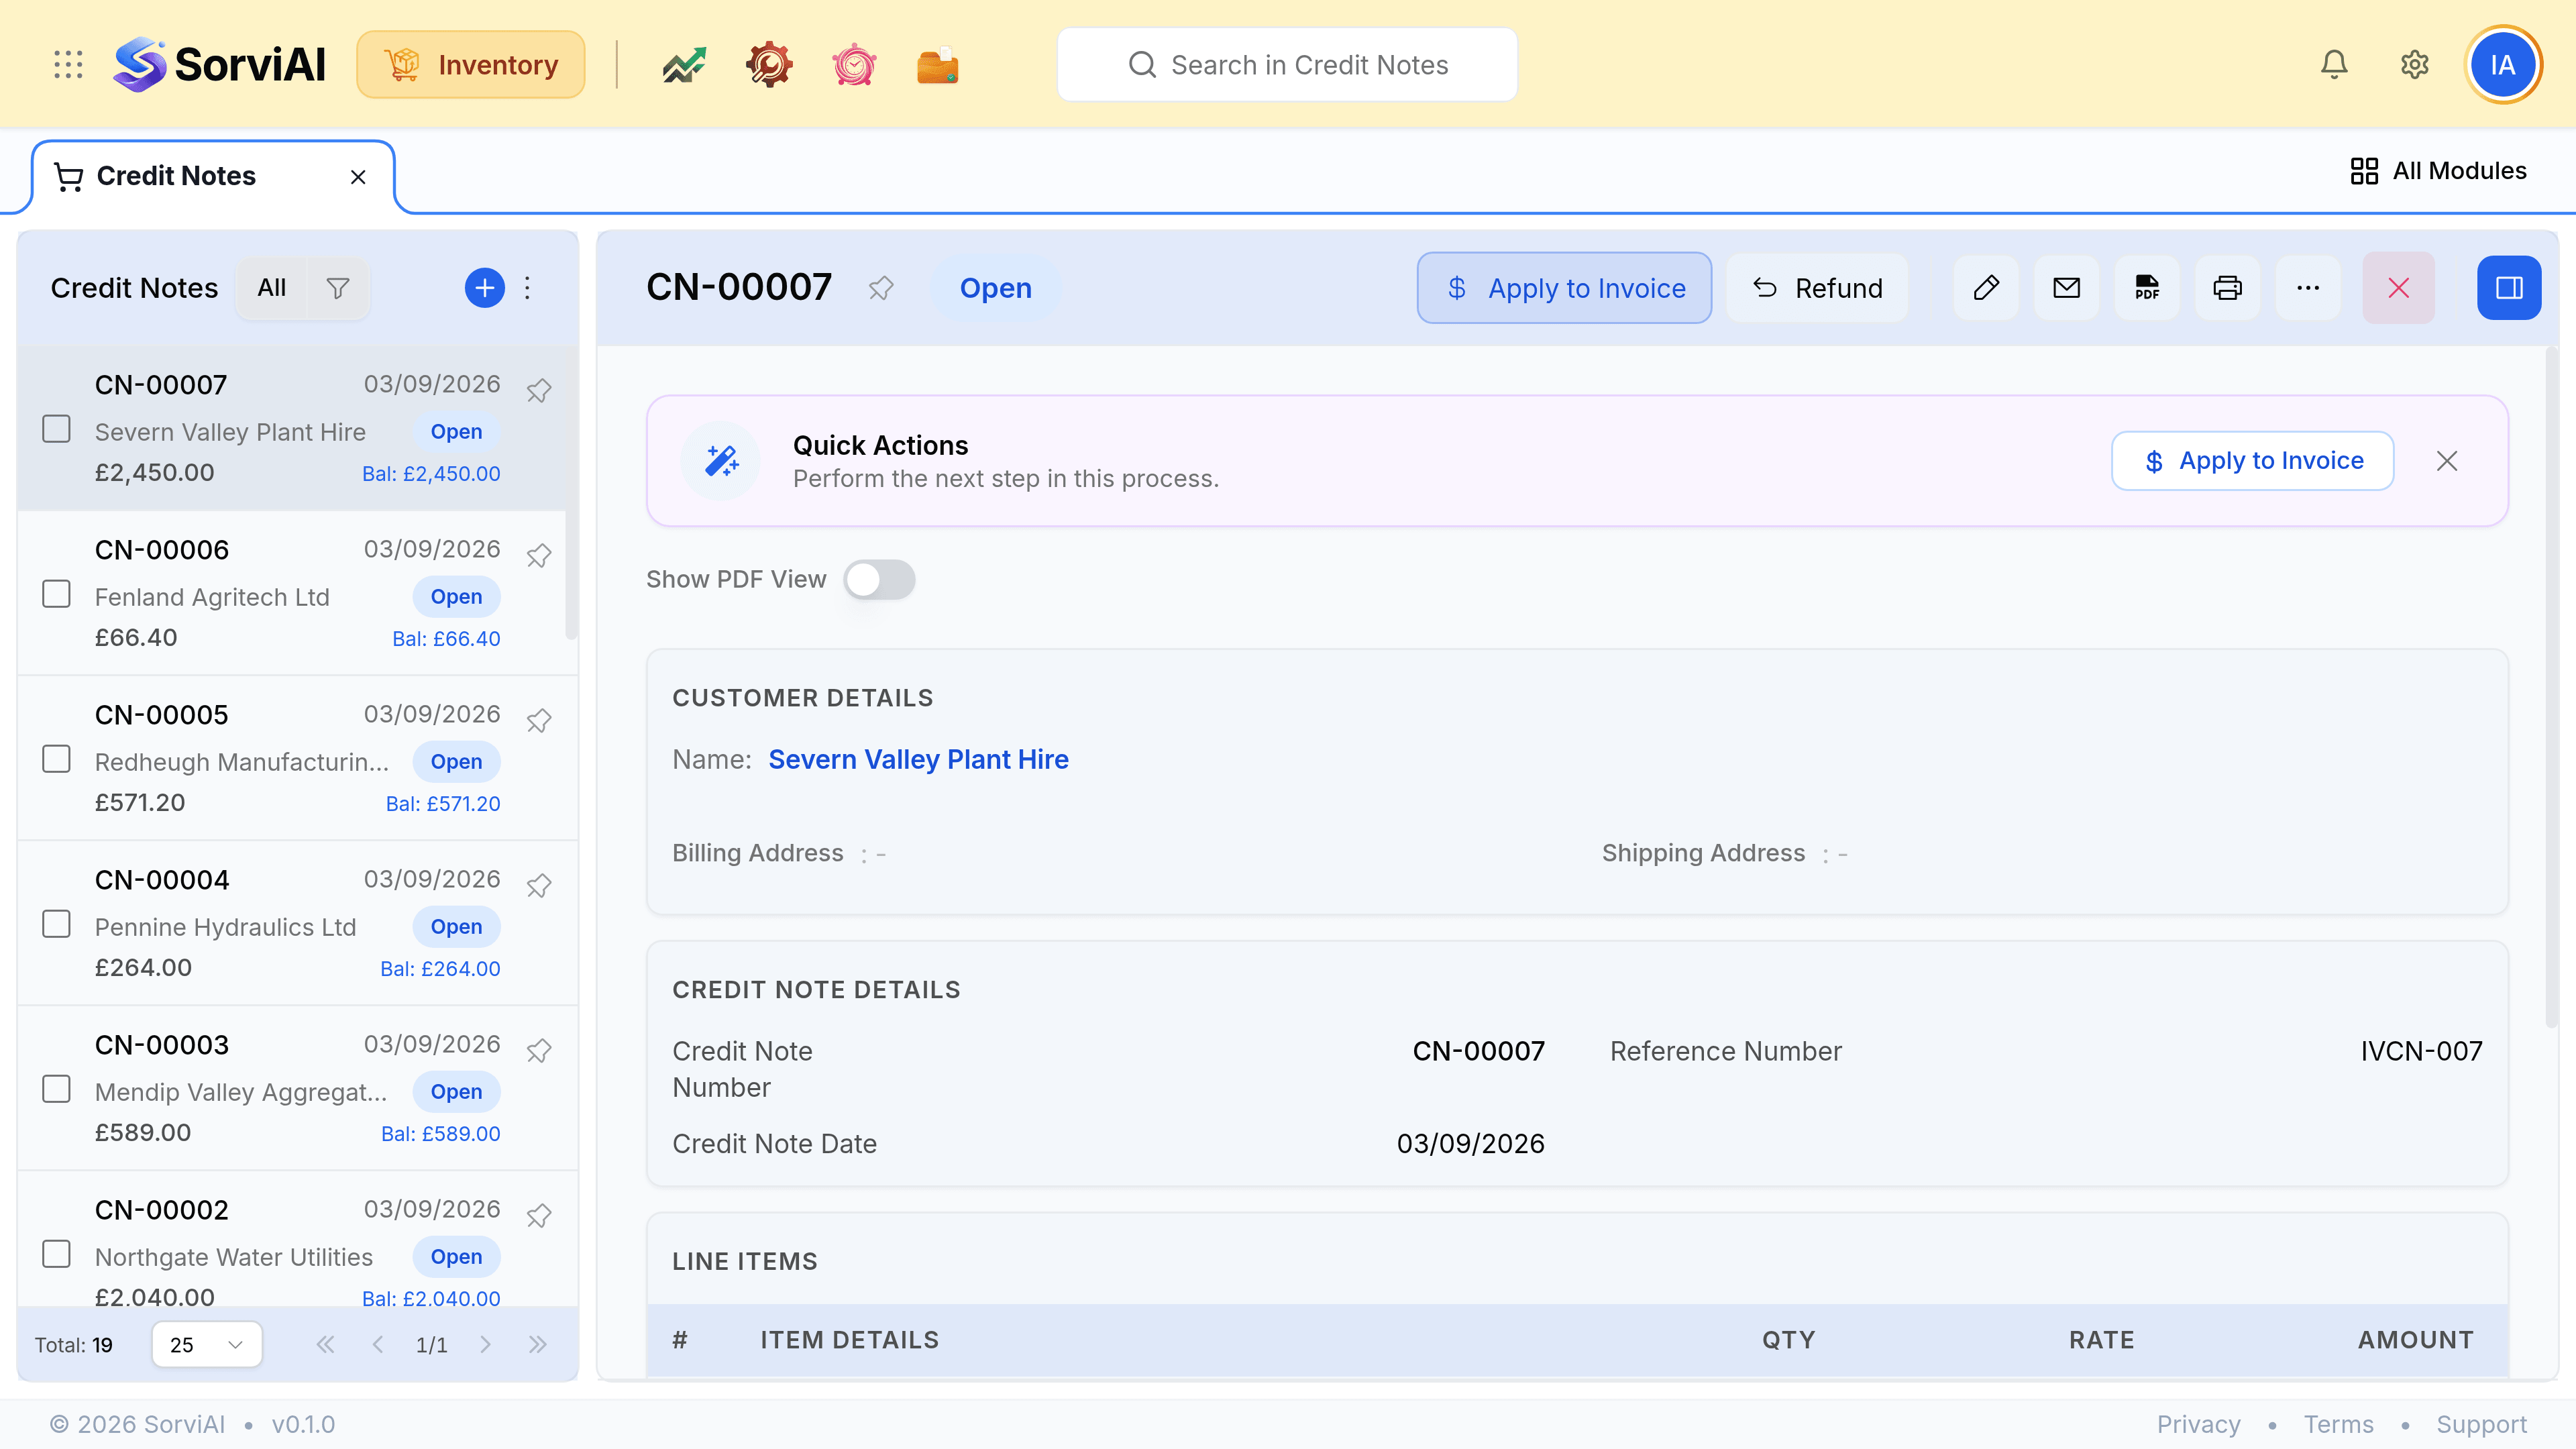Select the All filter in Credit Notes list
Image resolution: width=2576 pixels, height=1449 pixels.
tap(271, 288)
